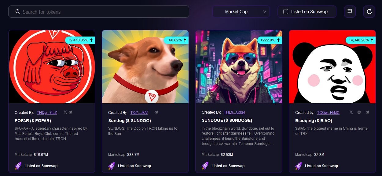Click the rocket icon on SUNDOGE card
Screen dimensions: 382x176
[205, 166]
